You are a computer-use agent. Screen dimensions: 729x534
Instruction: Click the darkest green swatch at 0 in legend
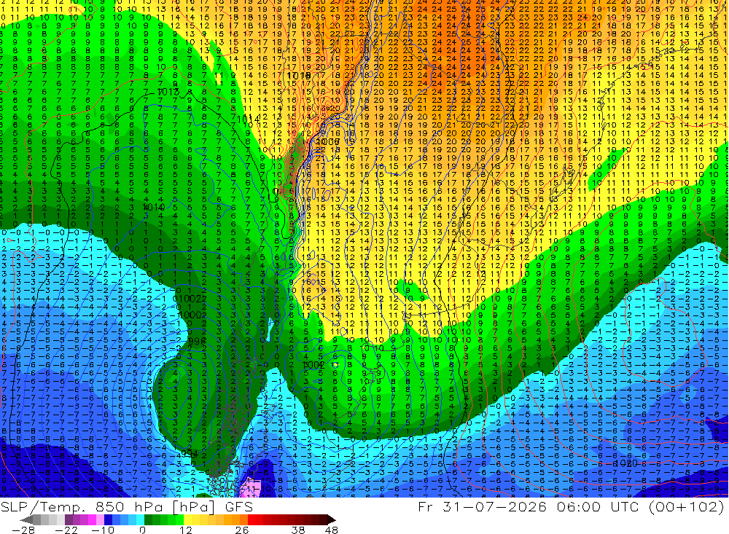pyautogui.click(x=148, y=520)
